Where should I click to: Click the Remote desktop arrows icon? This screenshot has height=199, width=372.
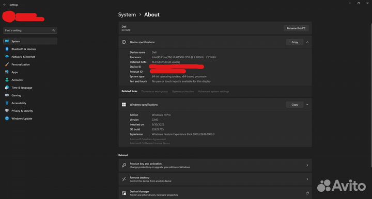click(124, 179)
